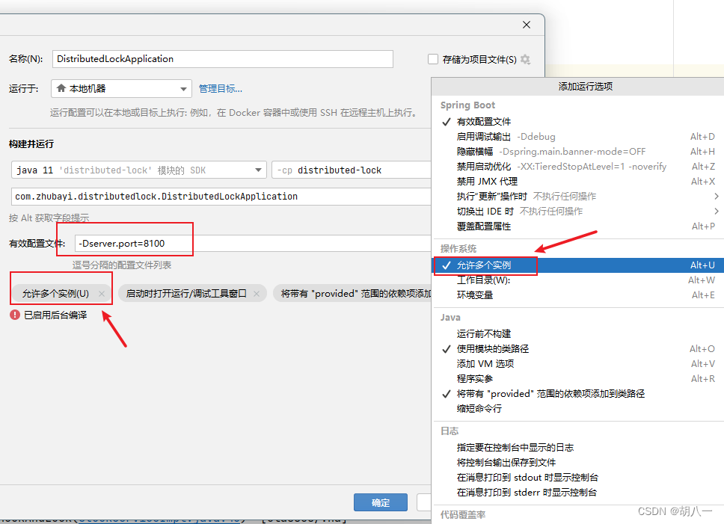Close the run configuration dialog
Screen dimensions: 724x524
pyautogui.click(x=527, y=25)
